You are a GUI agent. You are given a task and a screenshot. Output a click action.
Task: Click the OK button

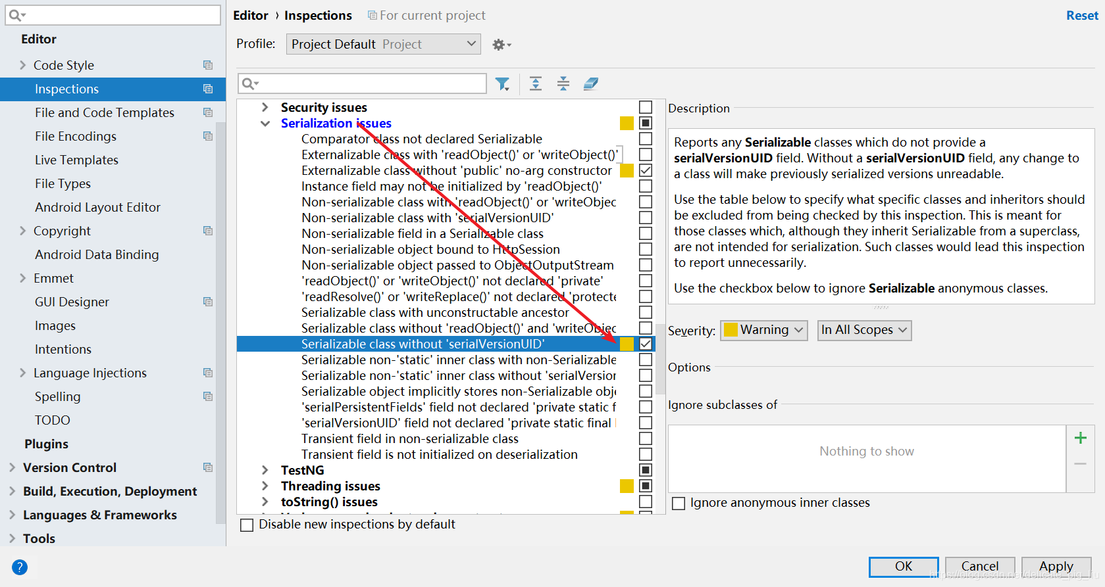click(x=904, y=567)
